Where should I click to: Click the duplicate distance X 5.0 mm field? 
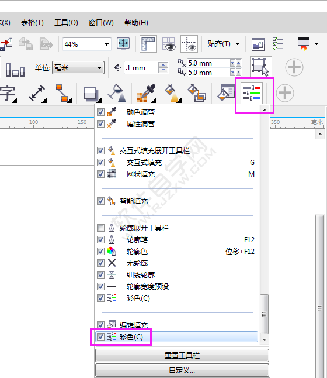208,63
